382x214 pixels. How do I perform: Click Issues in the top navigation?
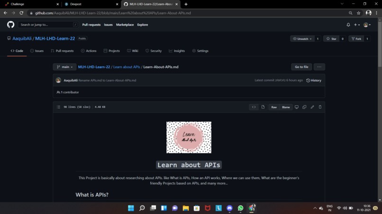108,25
